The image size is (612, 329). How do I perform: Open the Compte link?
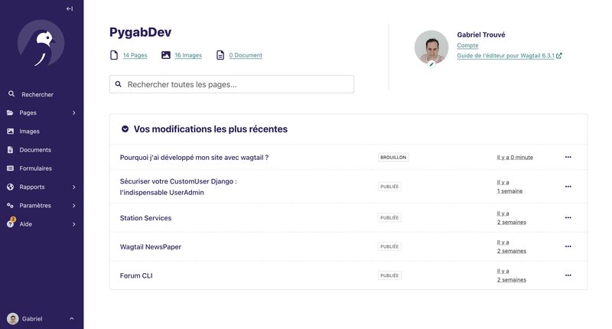[x=467, y=45]
